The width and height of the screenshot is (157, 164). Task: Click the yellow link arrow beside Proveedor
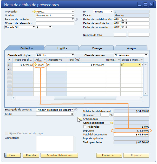[x=34, y=11]
